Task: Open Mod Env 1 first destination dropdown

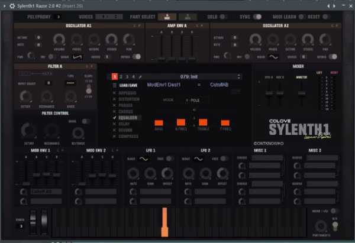Action: coord(46,192)
